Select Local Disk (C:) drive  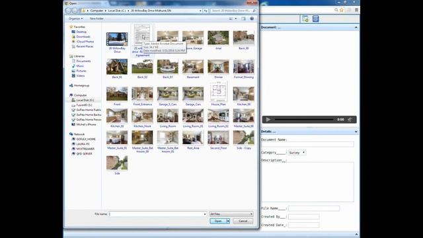point(85,100)
